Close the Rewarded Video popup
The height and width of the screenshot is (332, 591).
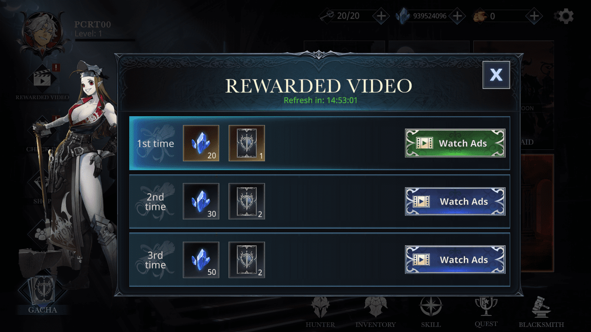coord(496,75)
